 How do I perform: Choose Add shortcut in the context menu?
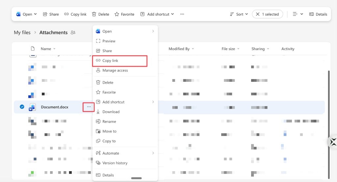125,102
